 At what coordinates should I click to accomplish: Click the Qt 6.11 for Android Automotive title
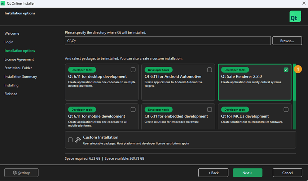(173, 76)
